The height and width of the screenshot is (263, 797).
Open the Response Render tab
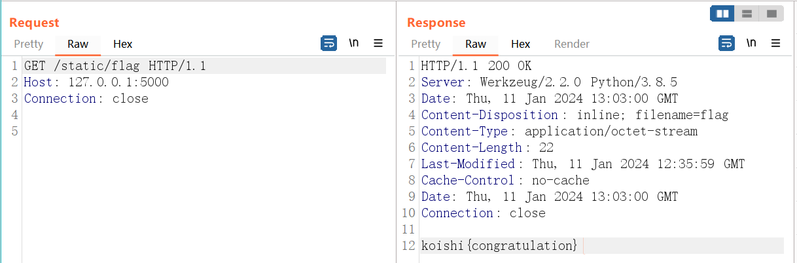point(572,44)
